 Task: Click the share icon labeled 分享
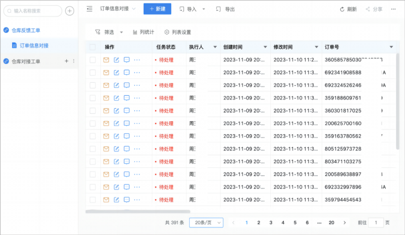[x=368, y=9]
